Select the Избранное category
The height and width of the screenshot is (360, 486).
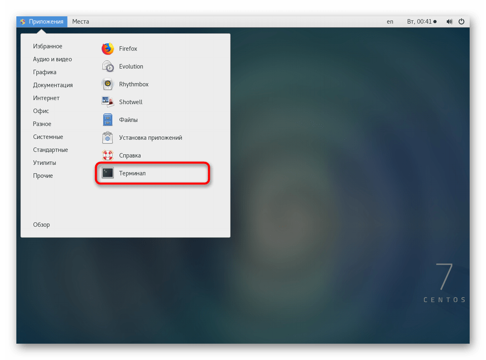(x=48, y=46)
